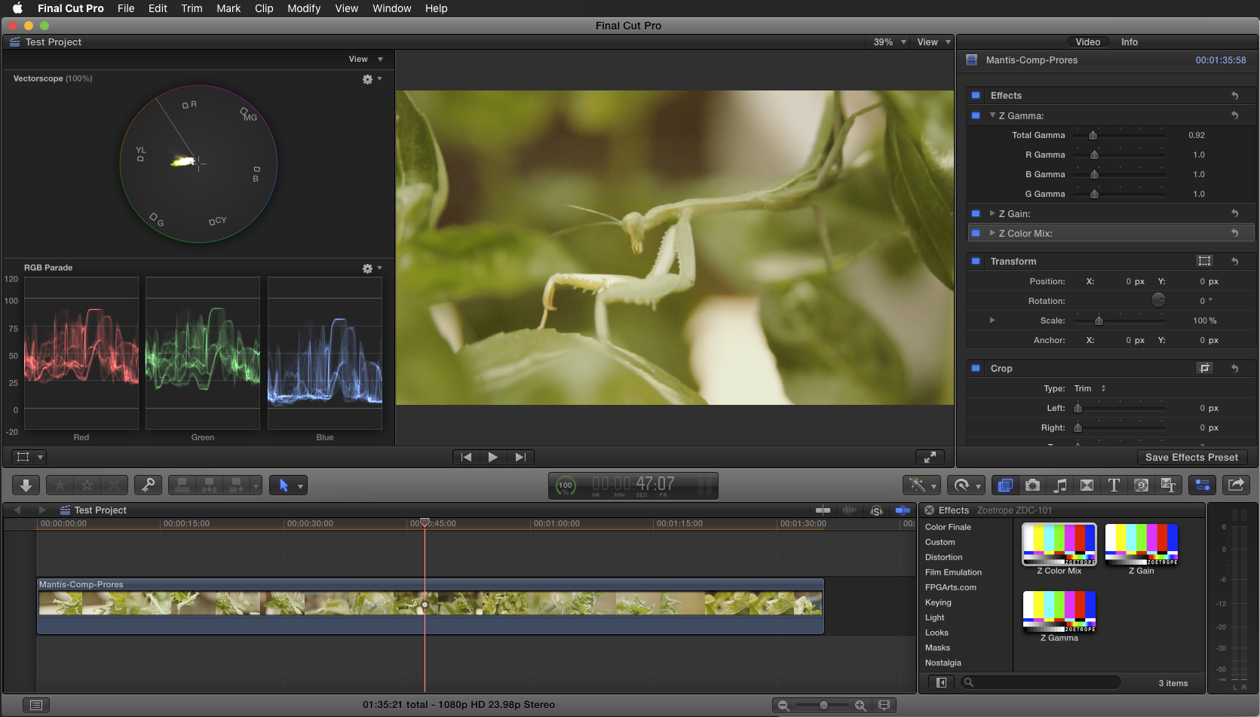Open the Crop Type Trim popup
The width and height of the screenshot is (1260, 717).
pos(1090,388)
